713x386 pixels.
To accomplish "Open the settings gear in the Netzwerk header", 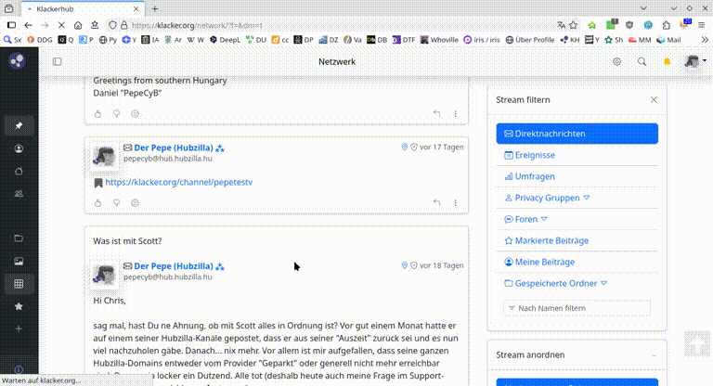I will pos(616,62).
